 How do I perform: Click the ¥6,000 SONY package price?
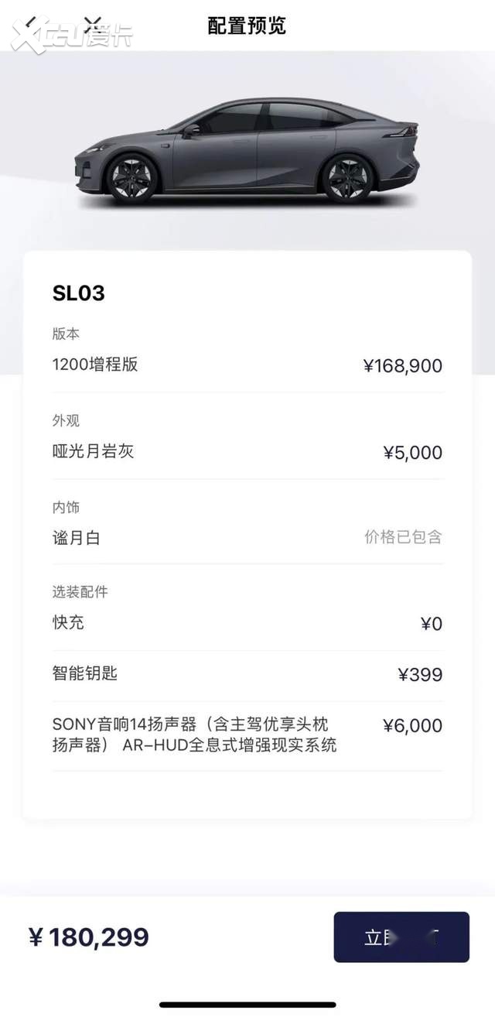pyautogui.click(x=413, y=726)
